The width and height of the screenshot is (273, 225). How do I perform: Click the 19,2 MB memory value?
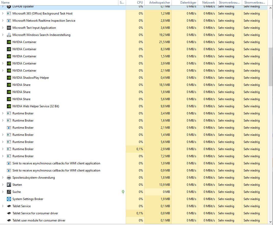(165, 35)
